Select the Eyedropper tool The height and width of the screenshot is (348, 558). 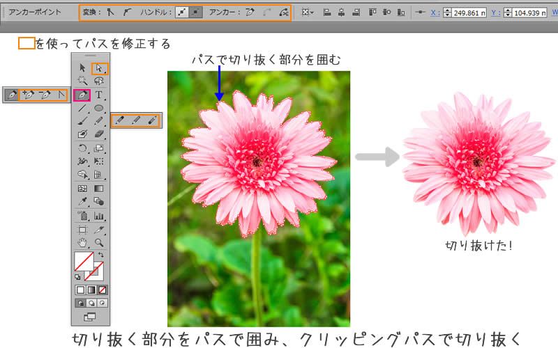[x=82, y=202]
